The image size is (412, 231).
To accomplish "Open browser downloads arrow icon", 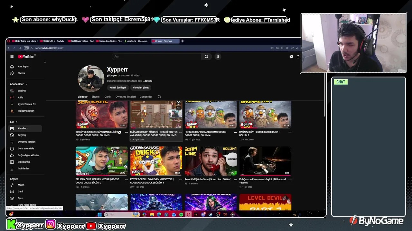I will coord(297,48).
